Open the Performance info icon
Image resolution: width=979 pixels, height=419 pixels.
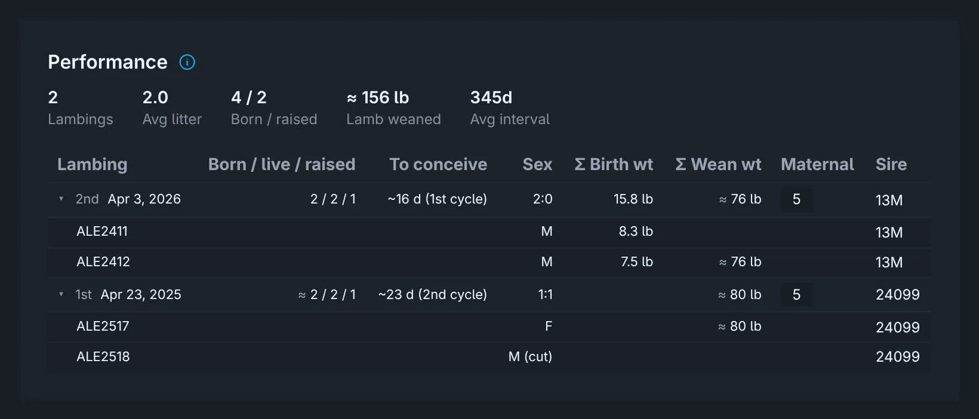187,62
